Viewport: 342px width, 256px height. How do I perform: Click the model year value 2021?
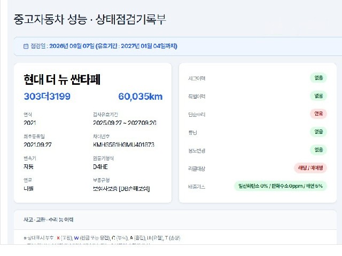click(x=30, y=123)
